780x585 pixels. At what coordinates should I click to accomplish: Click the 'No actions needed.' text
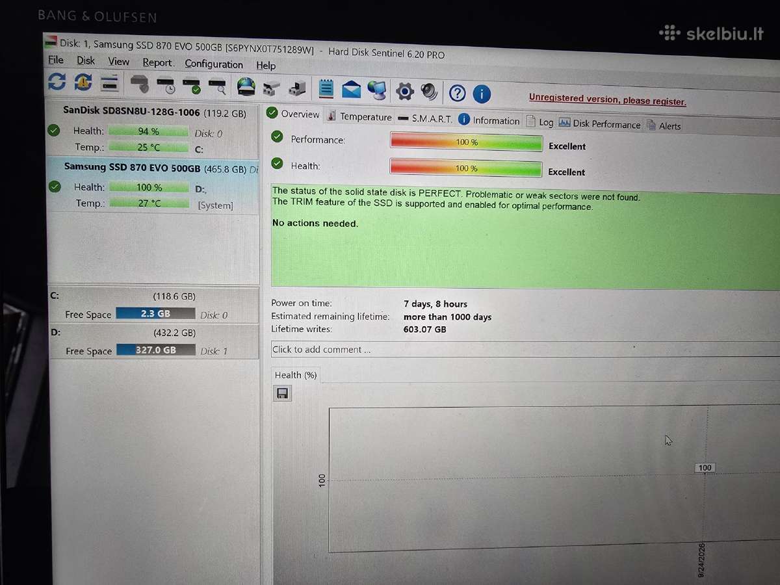(315, 224)
